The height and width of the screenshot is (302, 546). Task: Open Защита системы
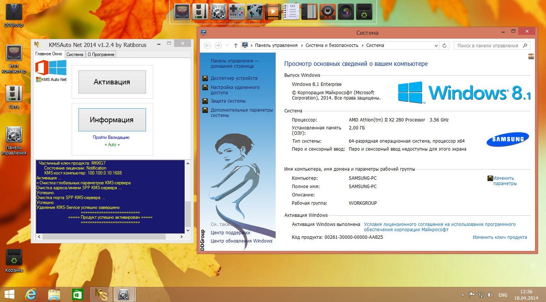[228, 101]
